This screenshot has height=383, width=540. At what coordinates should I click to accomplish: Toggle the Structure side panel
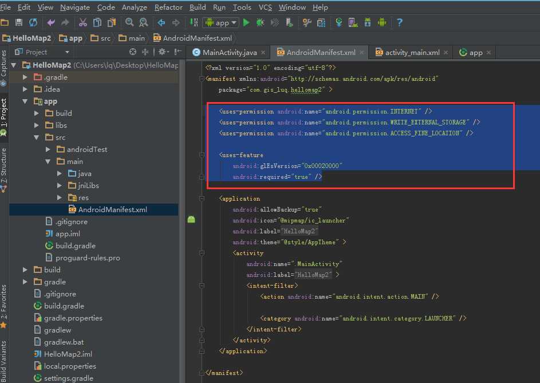(x=4, y=165)
